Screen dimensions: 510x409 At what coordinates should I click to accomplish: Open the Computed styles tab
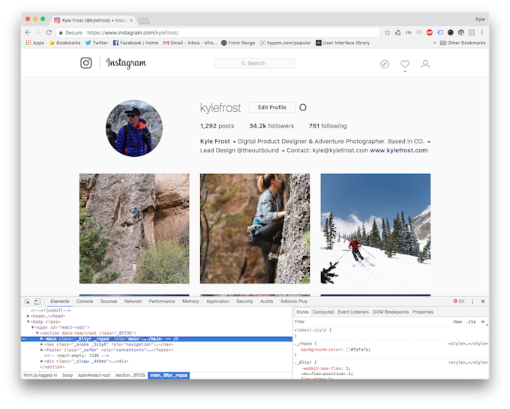[323, 311]
